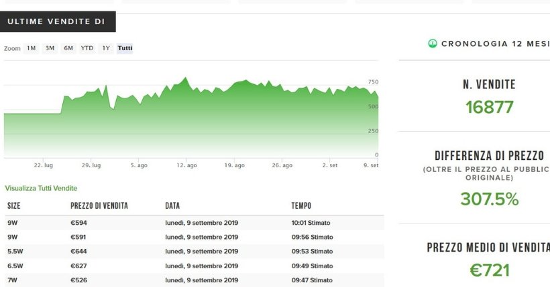550x287 pixels.
Task: Select the €591 sale price cell
Action: tap(78, 237)
